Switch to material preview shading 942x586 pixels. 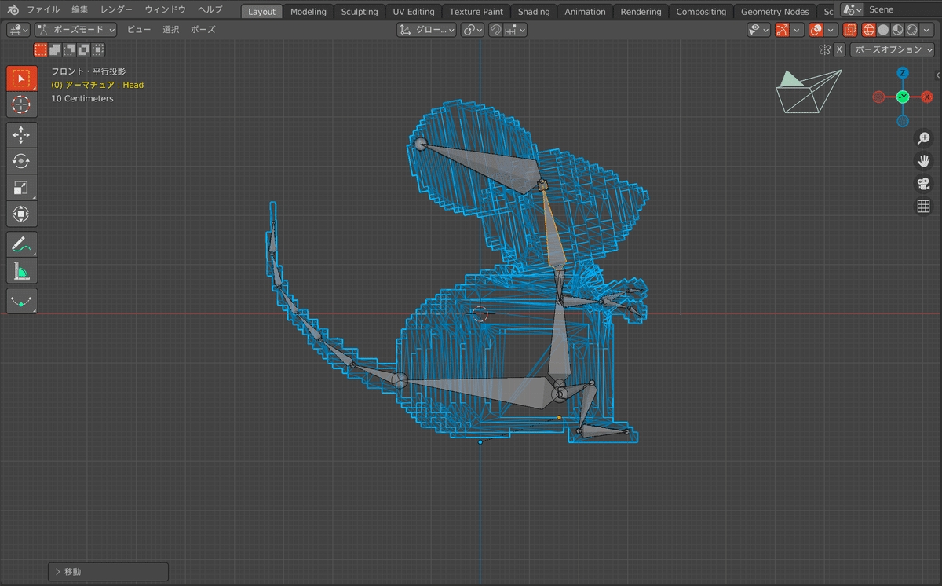[x=897, y=30]
